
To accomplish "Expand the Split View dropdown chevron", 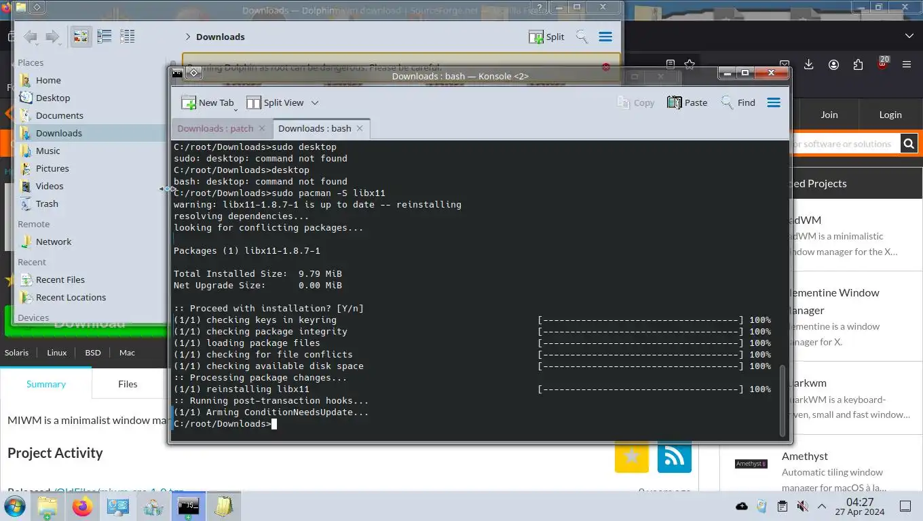I will [315, 102].
